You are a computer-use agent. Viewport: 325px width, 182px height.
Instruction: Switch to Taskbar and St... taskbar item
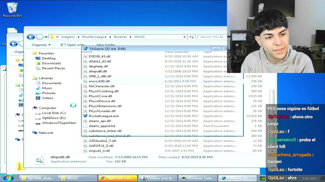pyautogui.click(x=157, y=178)
